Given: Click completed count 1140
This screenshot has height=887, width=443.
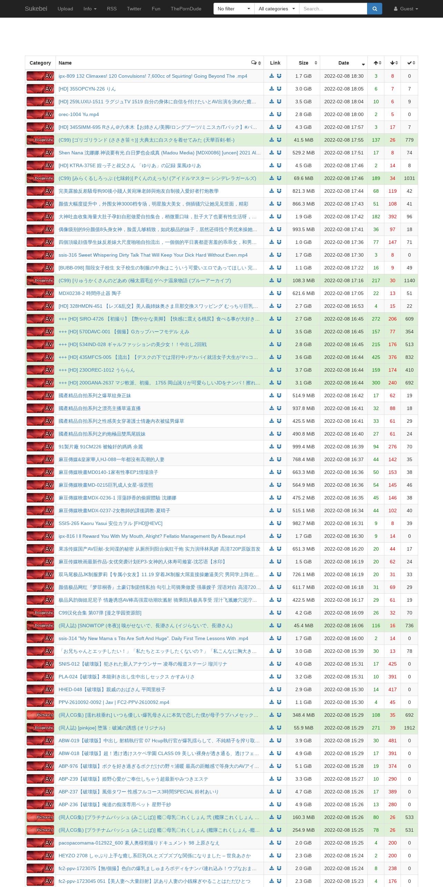Looking at the screenshot, I should pyautogui.click(x=409, y=280).
